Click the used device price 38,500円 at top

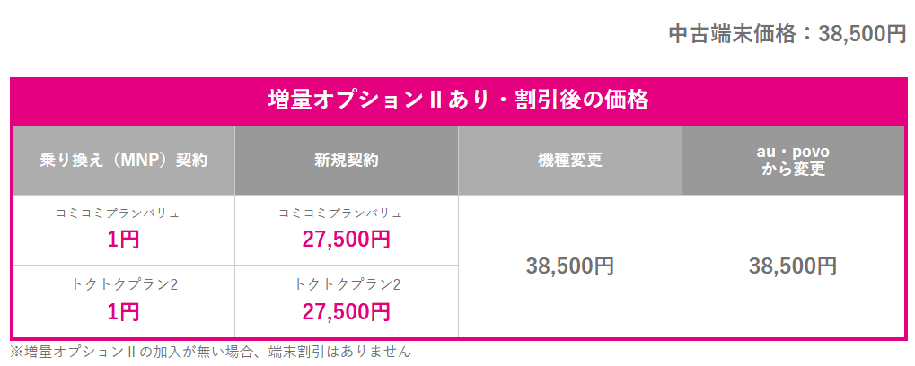[861, 34]
